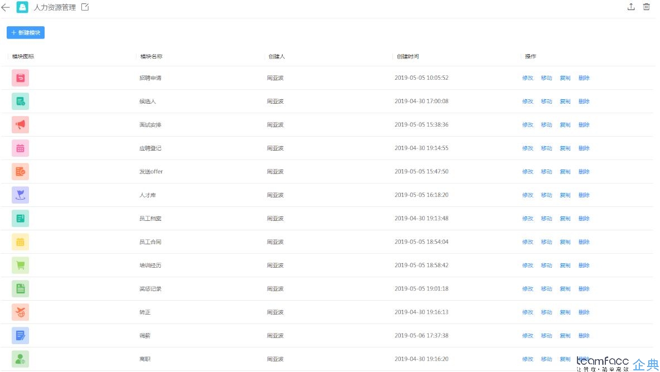The image size is (660, 372).
Task: Click the 调薪 note icon
Action: point(20,336)
